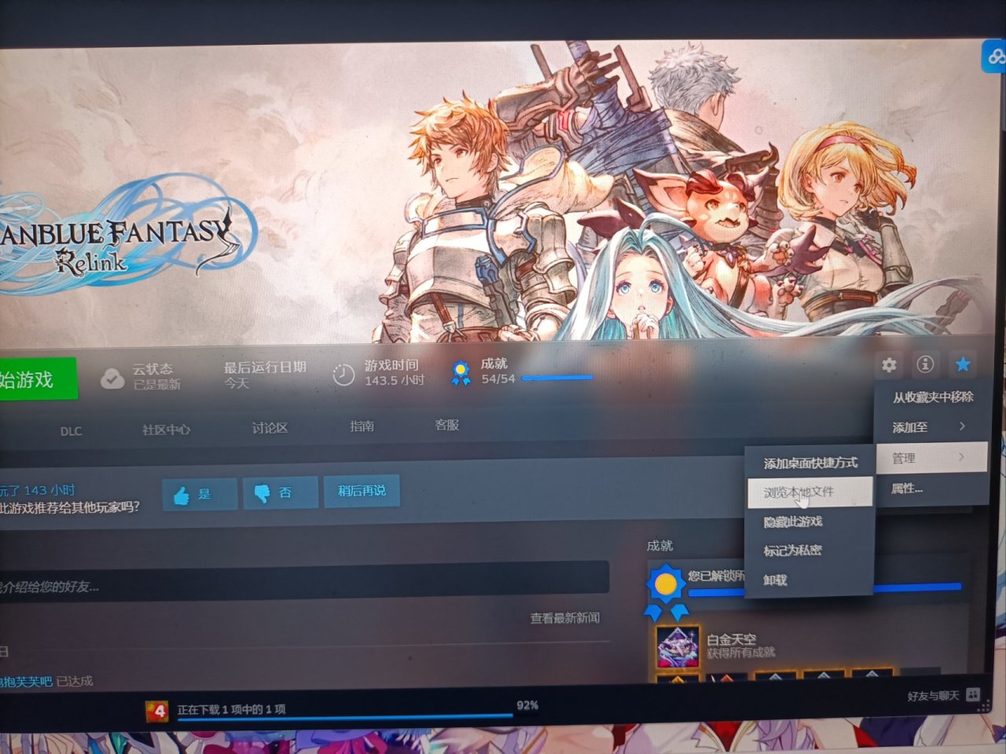Open the 指南 tab
The height and width of the screenshot is (754, 1006).
click(362, 426)
